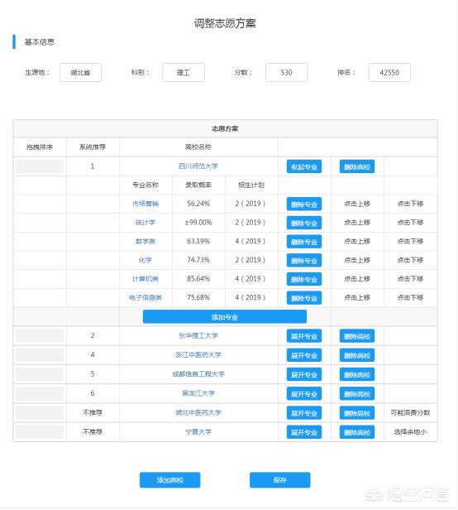Delete school 浙江中医药大学

(x=357, y=355)
